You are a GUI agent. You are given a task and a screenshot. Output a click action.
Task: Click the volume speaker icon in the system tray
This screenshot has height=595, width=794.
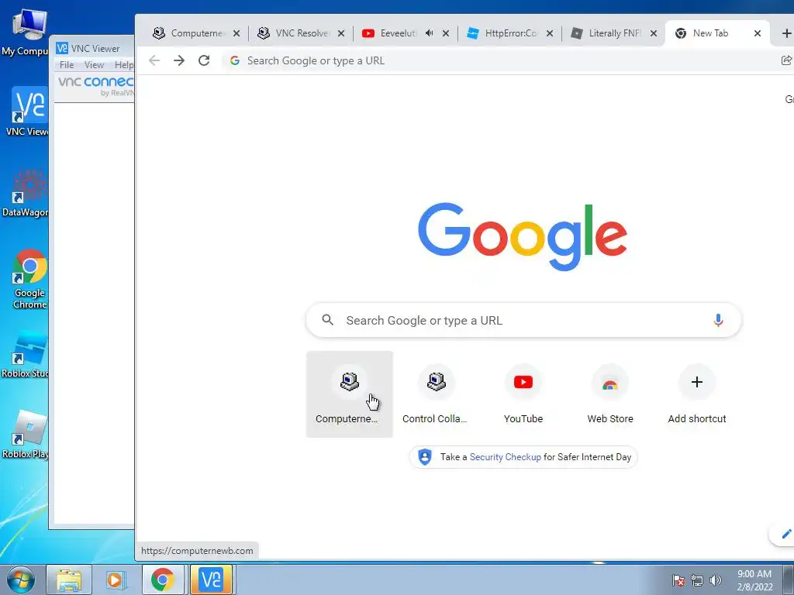716,580
